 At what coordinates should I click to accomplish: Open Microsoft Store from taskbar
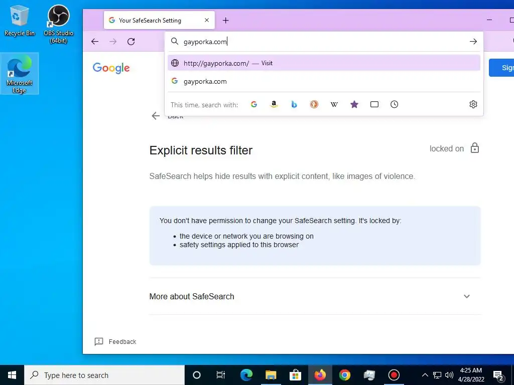295,375
